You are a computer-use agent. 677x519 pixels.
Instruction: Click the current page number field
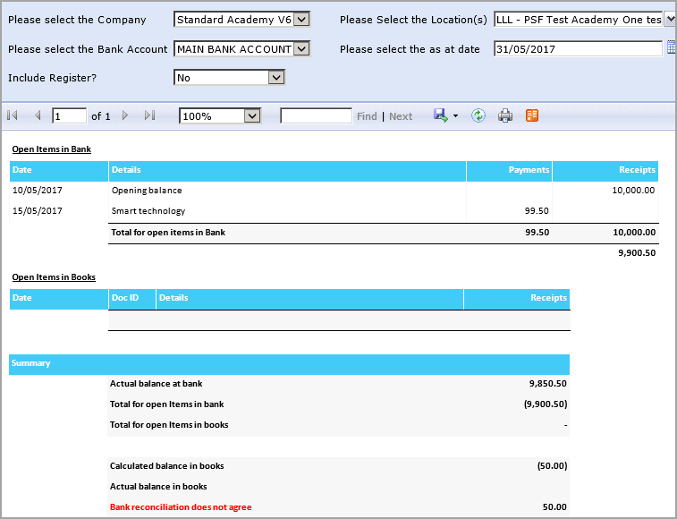click(x=69, y=116)
